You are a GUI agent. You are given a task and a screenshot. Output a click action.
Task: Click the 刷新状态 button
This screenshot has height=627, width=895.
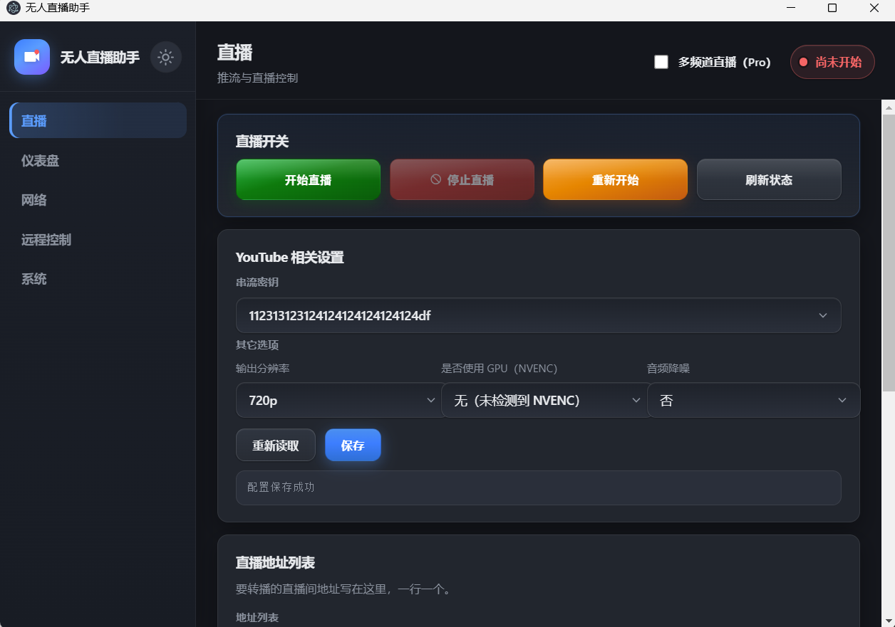[769, 180]
